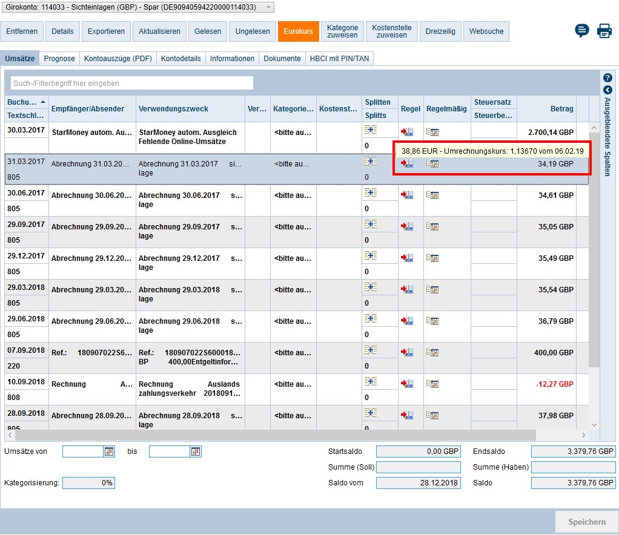Click split icon in 29.06.2018 row
The height and width of the screenshot is (535, 619).
[370, 318]
